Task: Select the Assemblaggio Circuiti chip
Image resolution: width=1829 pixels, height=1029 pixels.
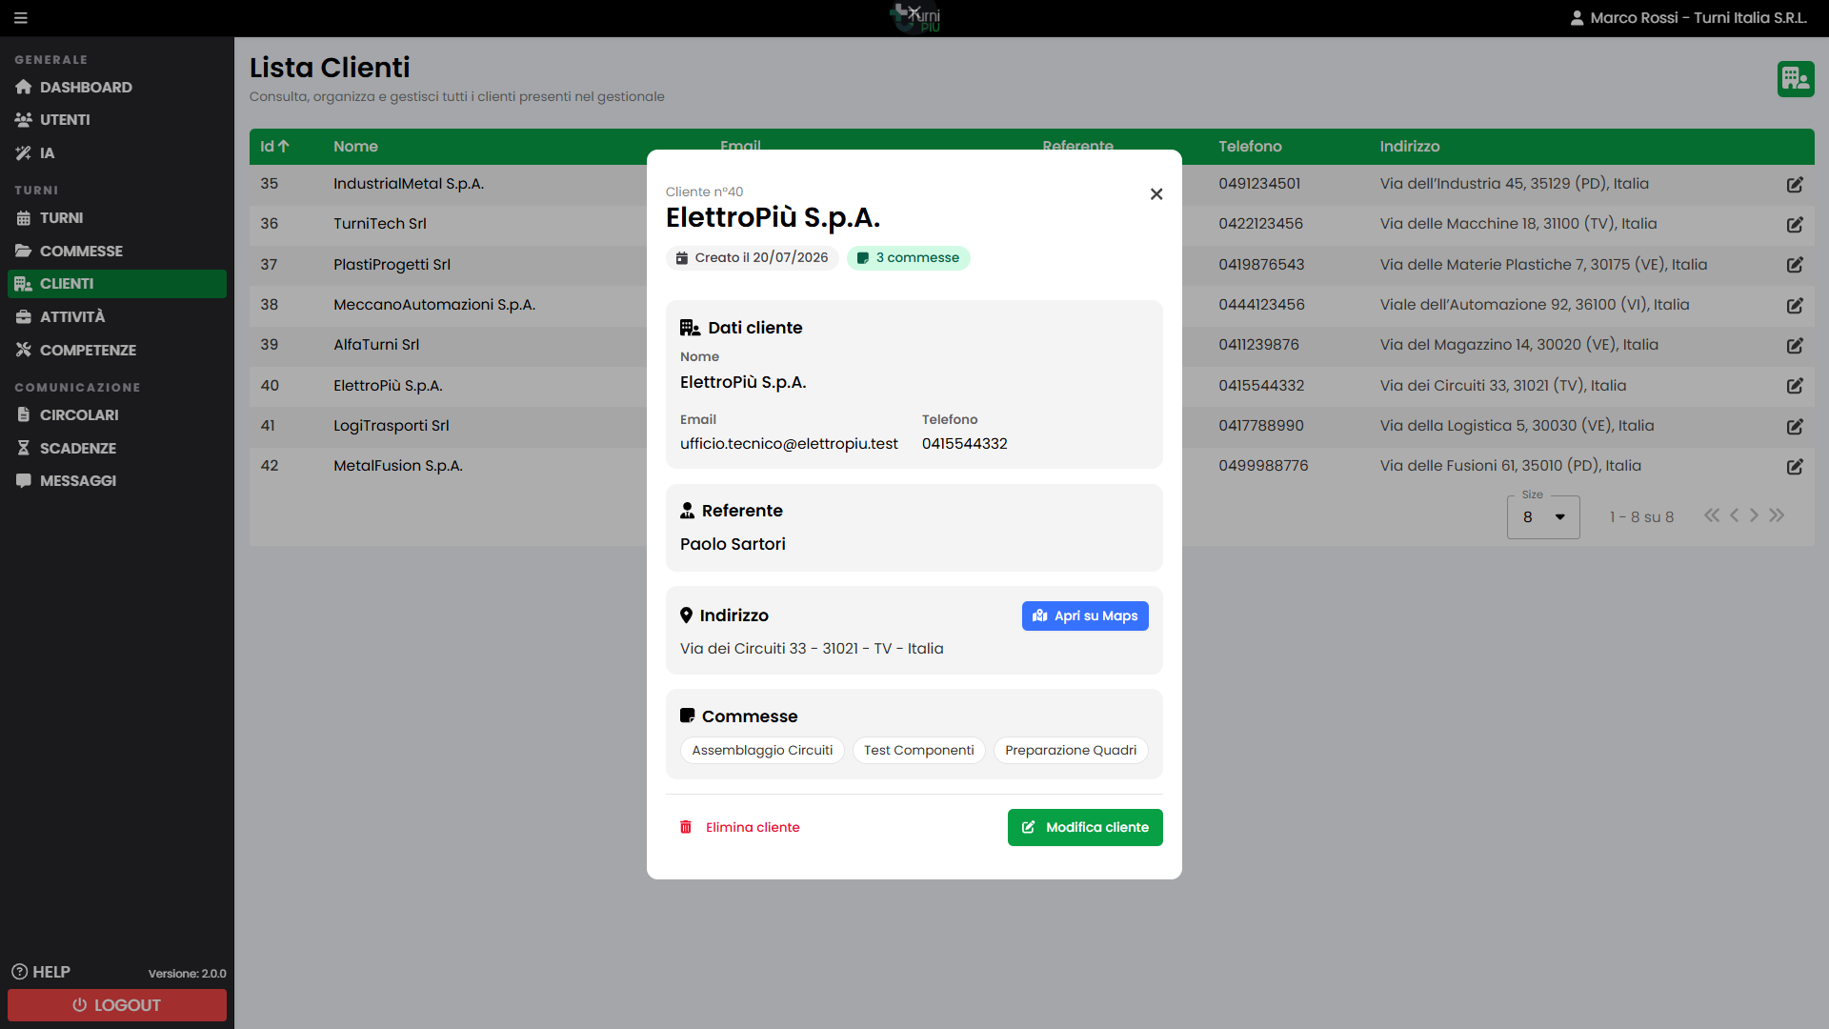Action: [x=762, y=751]
